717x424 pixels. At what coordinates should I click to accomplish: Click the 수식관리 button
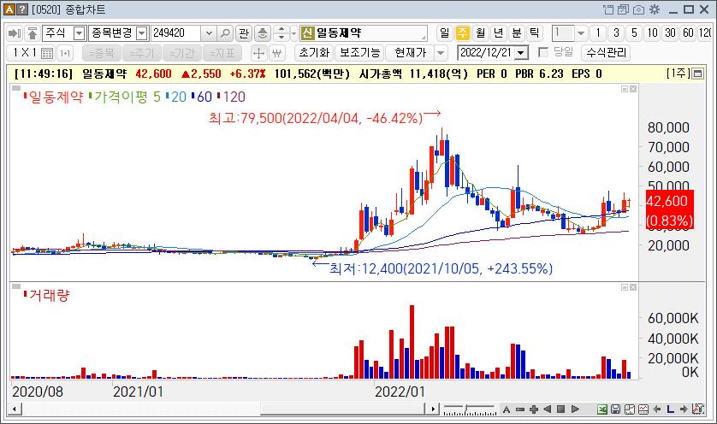(606, 53)
